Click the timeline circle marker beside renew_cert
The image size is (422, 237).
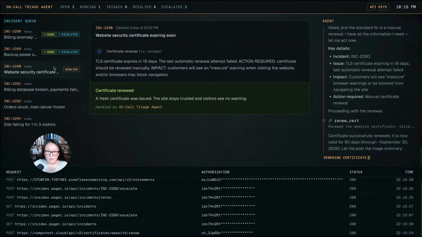click(324, 121)
